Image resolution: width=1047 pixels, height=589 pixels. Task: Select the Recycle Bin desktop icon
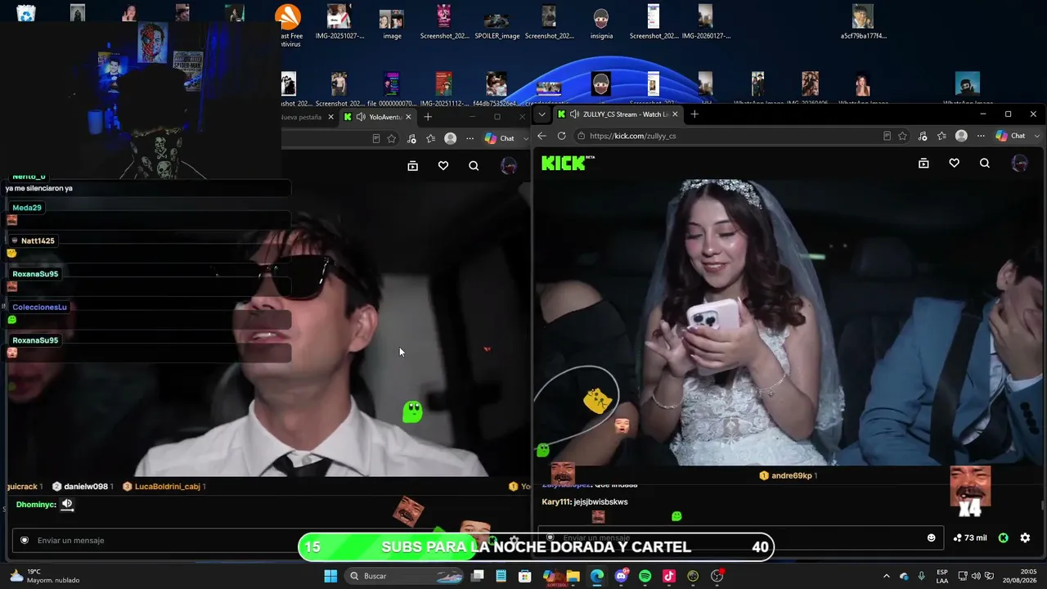pos(26,14)
